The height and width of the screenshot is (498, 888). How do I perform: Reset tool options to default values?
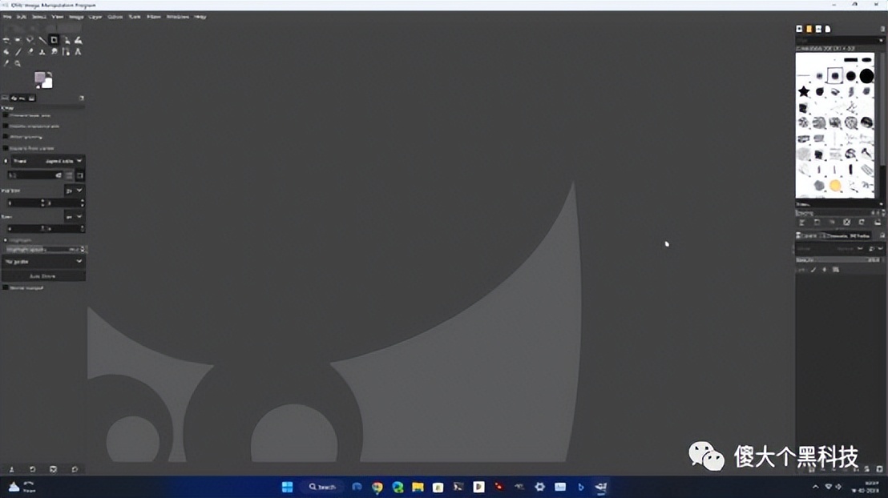75,469
